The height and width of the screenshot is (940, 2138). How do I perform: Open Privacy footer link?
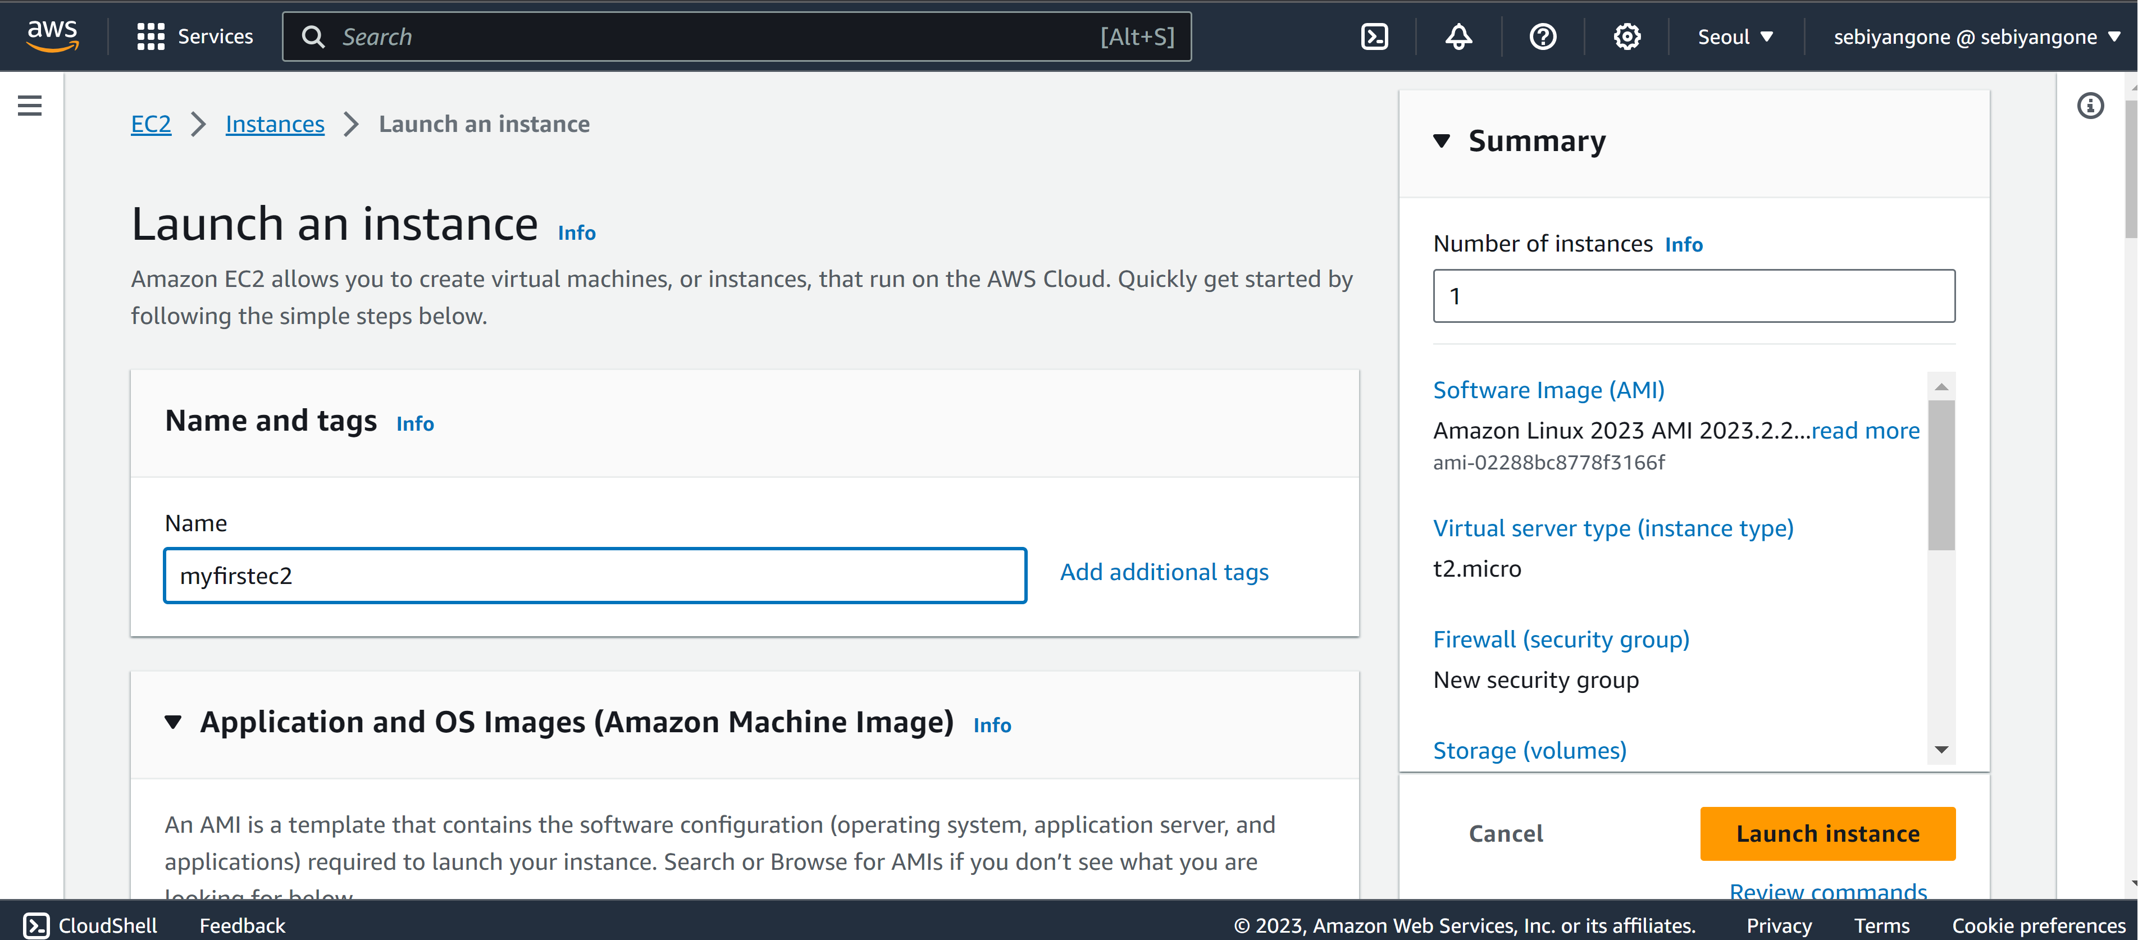[x=1779, y=925]
